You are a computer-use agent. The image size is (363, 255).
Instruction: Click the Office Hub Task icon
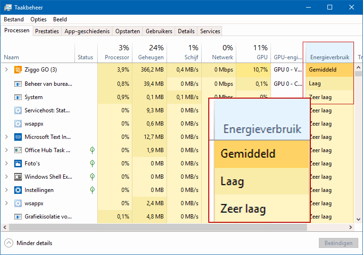pyautogui.click(x=18, y=150)
